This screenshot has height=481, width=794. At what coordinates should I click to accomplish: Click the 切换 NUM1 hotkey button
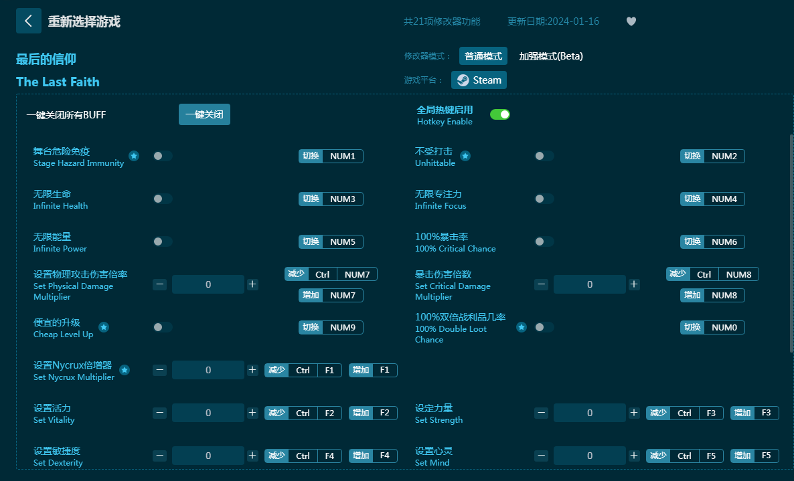point(331,156)
